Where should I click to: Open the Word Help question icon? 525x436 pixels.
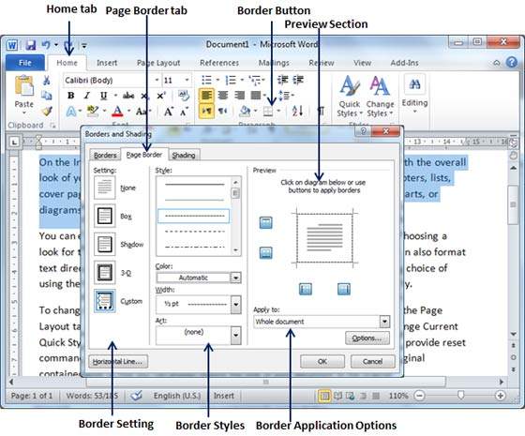(x=512, y=62)
